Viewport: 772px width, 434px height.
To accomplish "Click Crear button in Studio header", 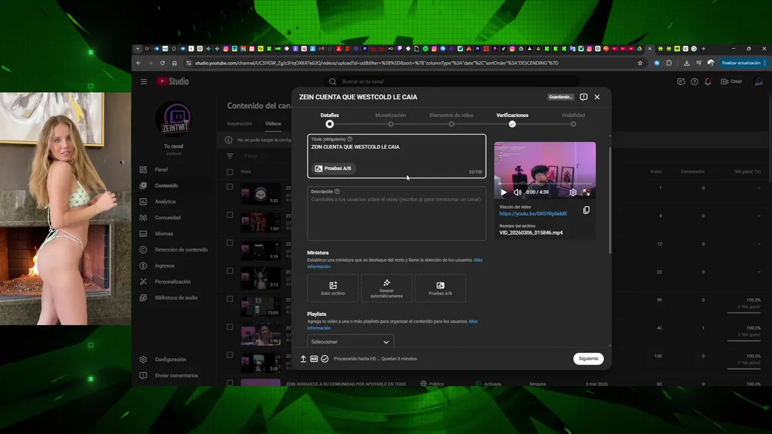I will point(732,81).
